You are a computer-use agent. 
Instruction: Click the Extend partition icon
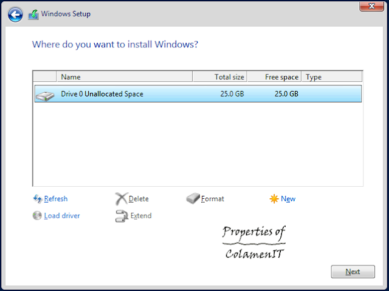tap(122, 216)
